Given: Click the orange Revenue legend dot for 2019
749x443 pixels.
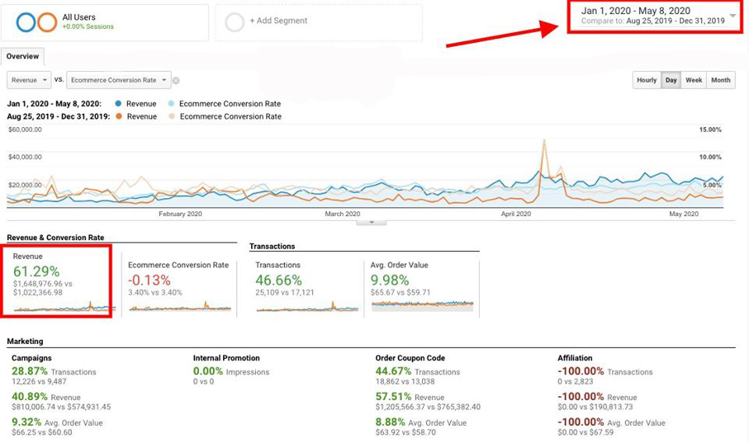Looking at the screenshot, I should coord(118,116).
